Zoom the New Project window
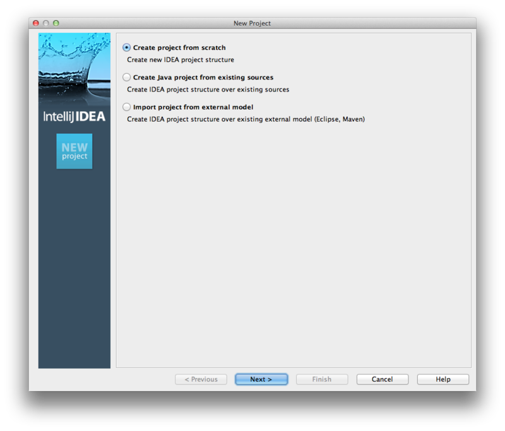The width and height of the screenshot is (505, 431). (56, 23)
